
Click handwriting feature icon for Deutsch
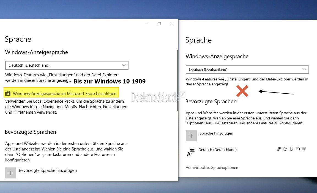click(297, 149)
